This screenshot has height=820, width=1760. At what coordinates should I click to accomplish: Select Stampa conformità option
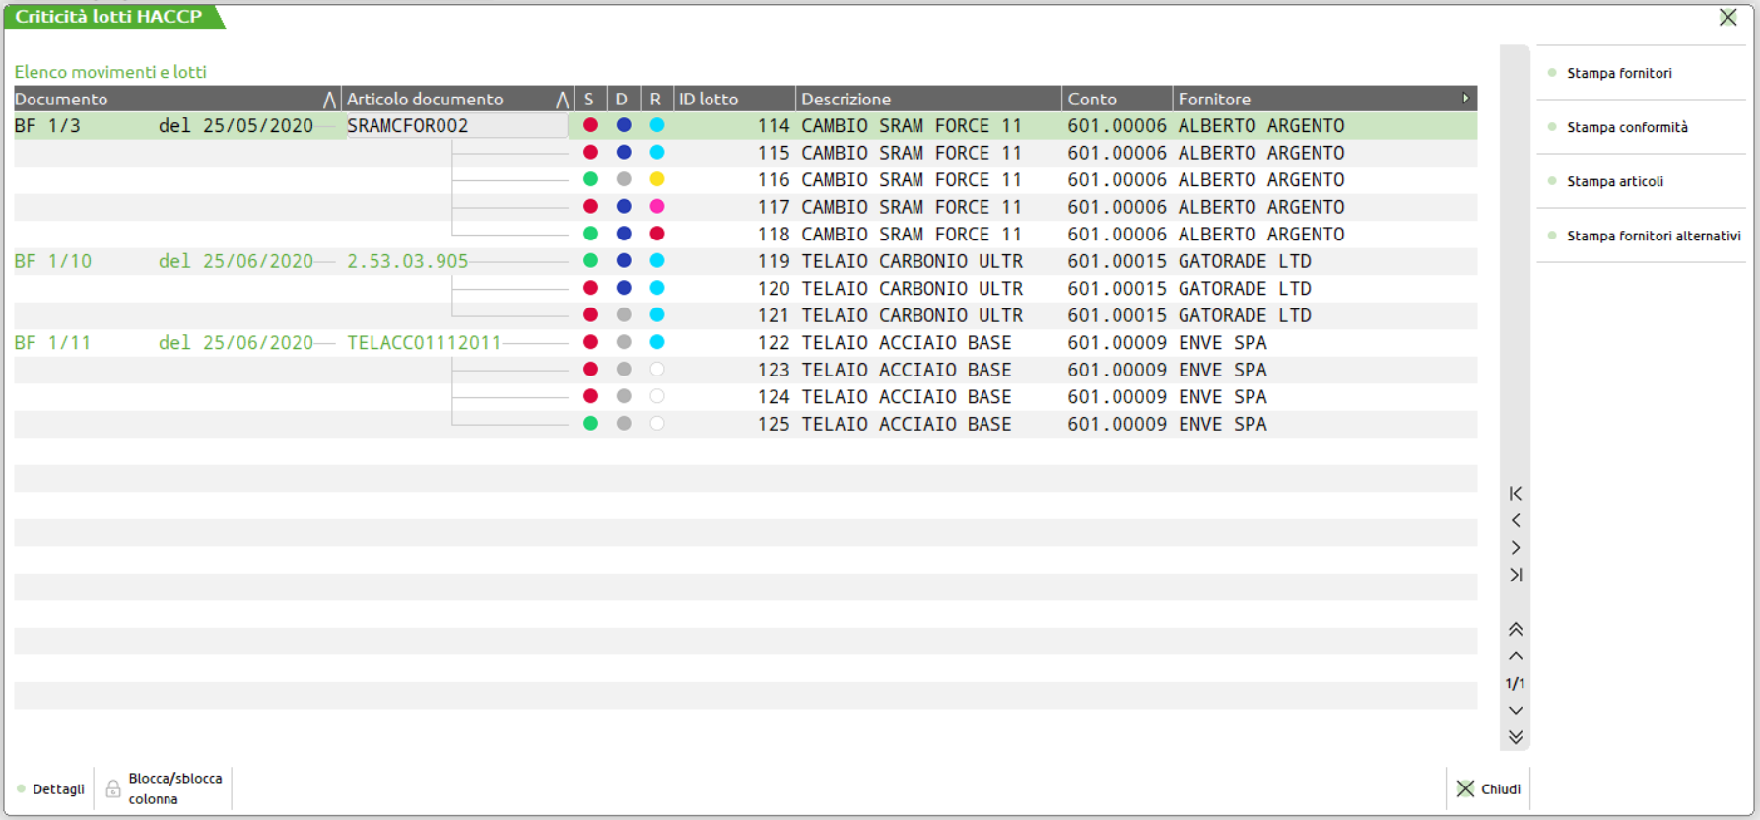click(x=1627, y=127)
